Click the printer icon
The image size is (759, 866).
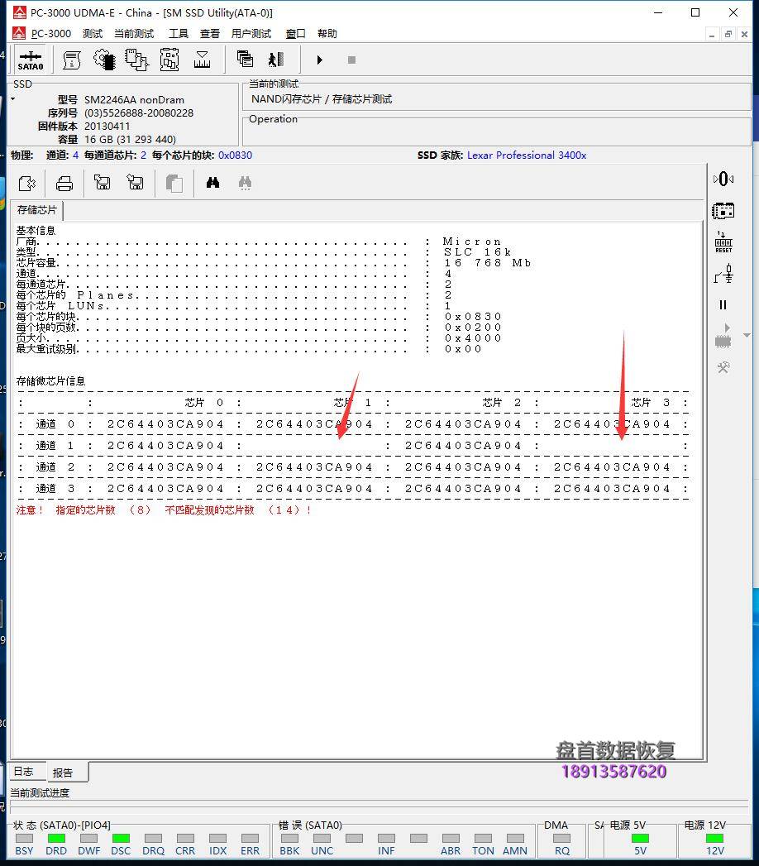tap(64, 183)
